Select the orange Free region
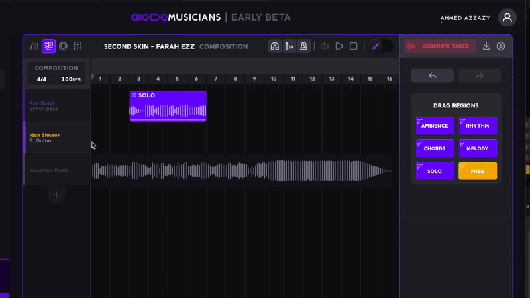Screen dimensions: 530x298 pos(478,171)
